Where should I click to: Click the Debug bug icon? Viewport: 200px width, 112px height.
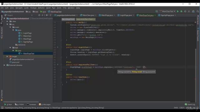(x=181, y=12)
